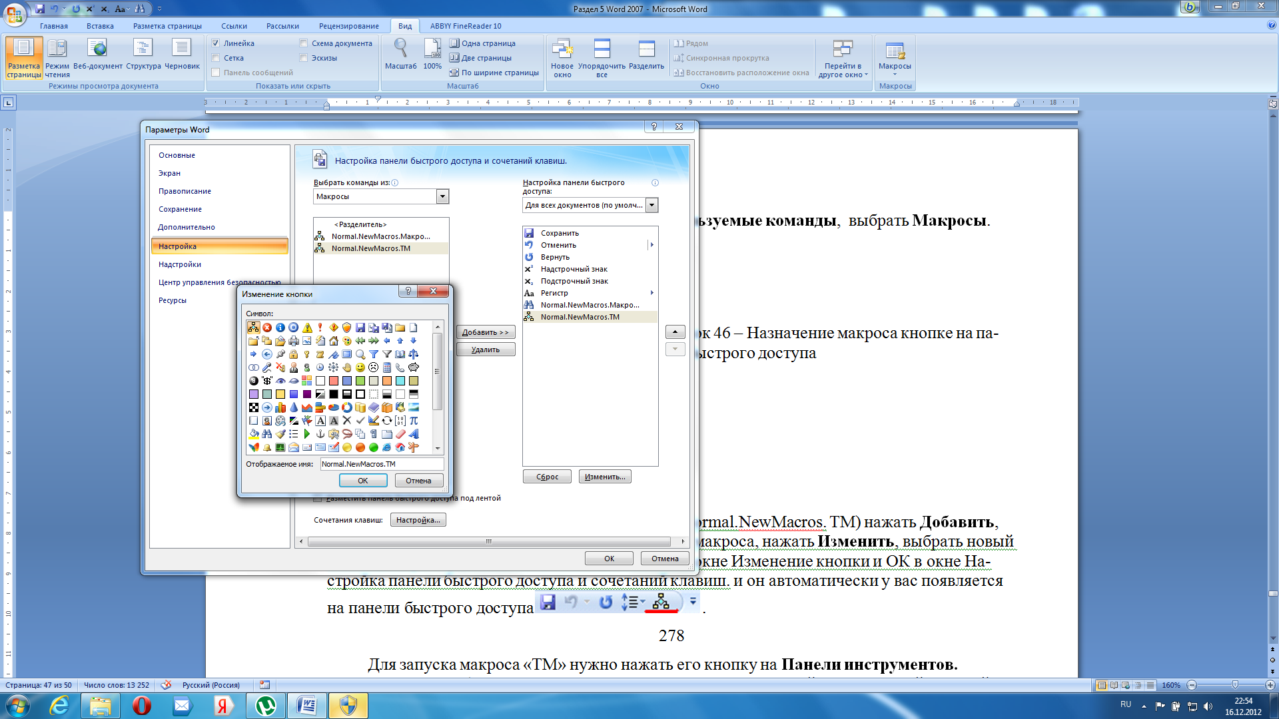Choose the blue info 'i' symbol
Image resolution: width=1279 pixels, height=719 pixels.
280,328
